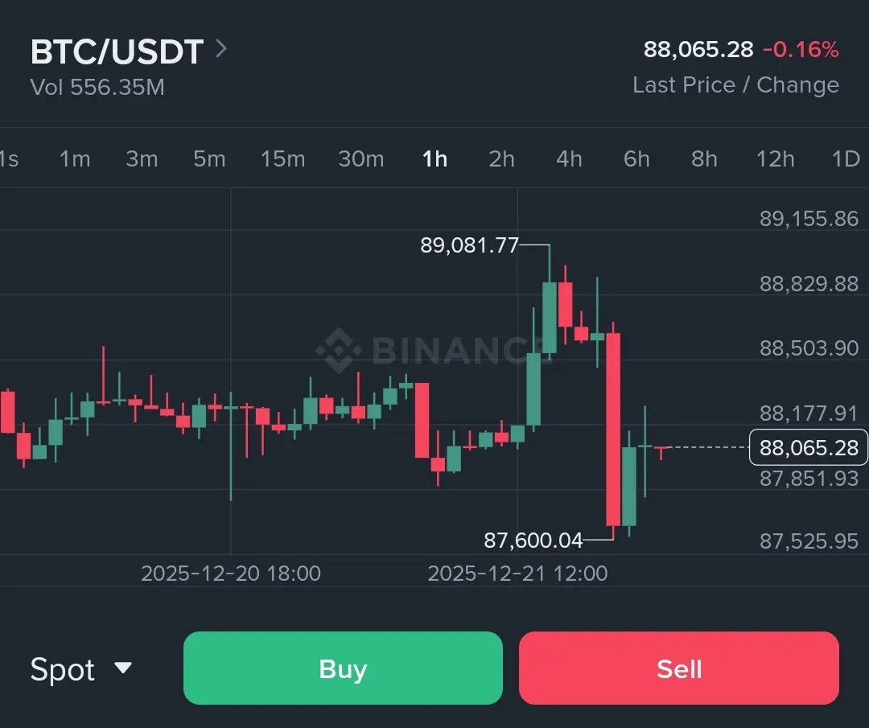Select the 6h interval tab
The width and height of the screenshot is (869, 728).
[x=636, y=158]
